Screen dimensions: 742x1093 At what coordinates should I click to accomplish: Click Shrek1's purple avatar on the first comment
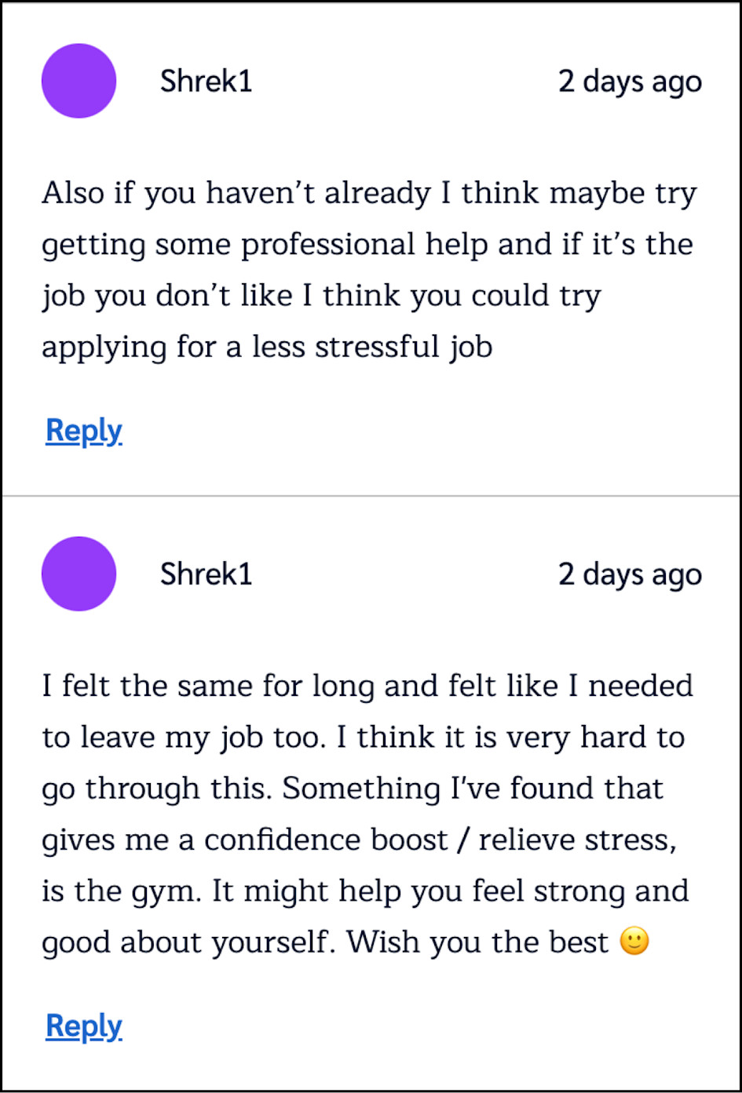click(x=79, y=80)
